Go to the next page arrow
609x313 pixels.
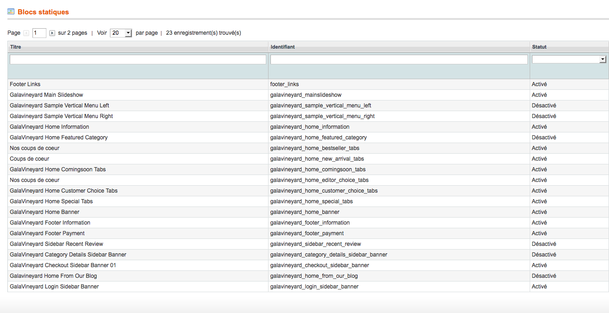[x=52, y=33]
